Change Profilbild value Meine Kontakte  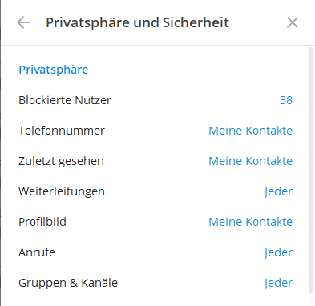point(250,222)
